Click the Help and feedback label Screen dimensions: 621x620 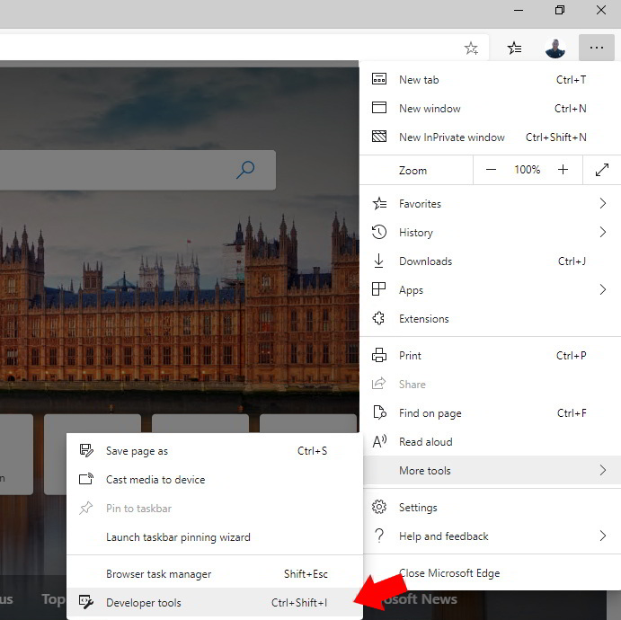point(444,536)
